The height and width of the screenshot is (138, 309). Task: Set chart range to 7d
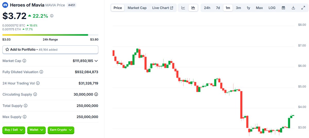(218, 8)
